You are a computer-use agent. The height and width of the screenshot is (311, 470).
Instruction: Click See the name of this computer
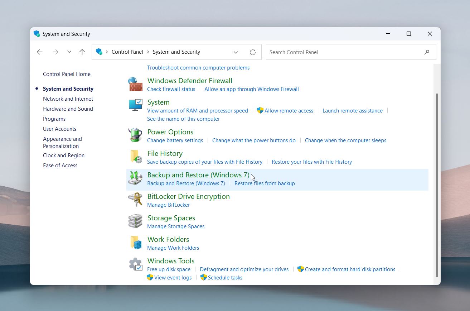(x=184, y=119)
